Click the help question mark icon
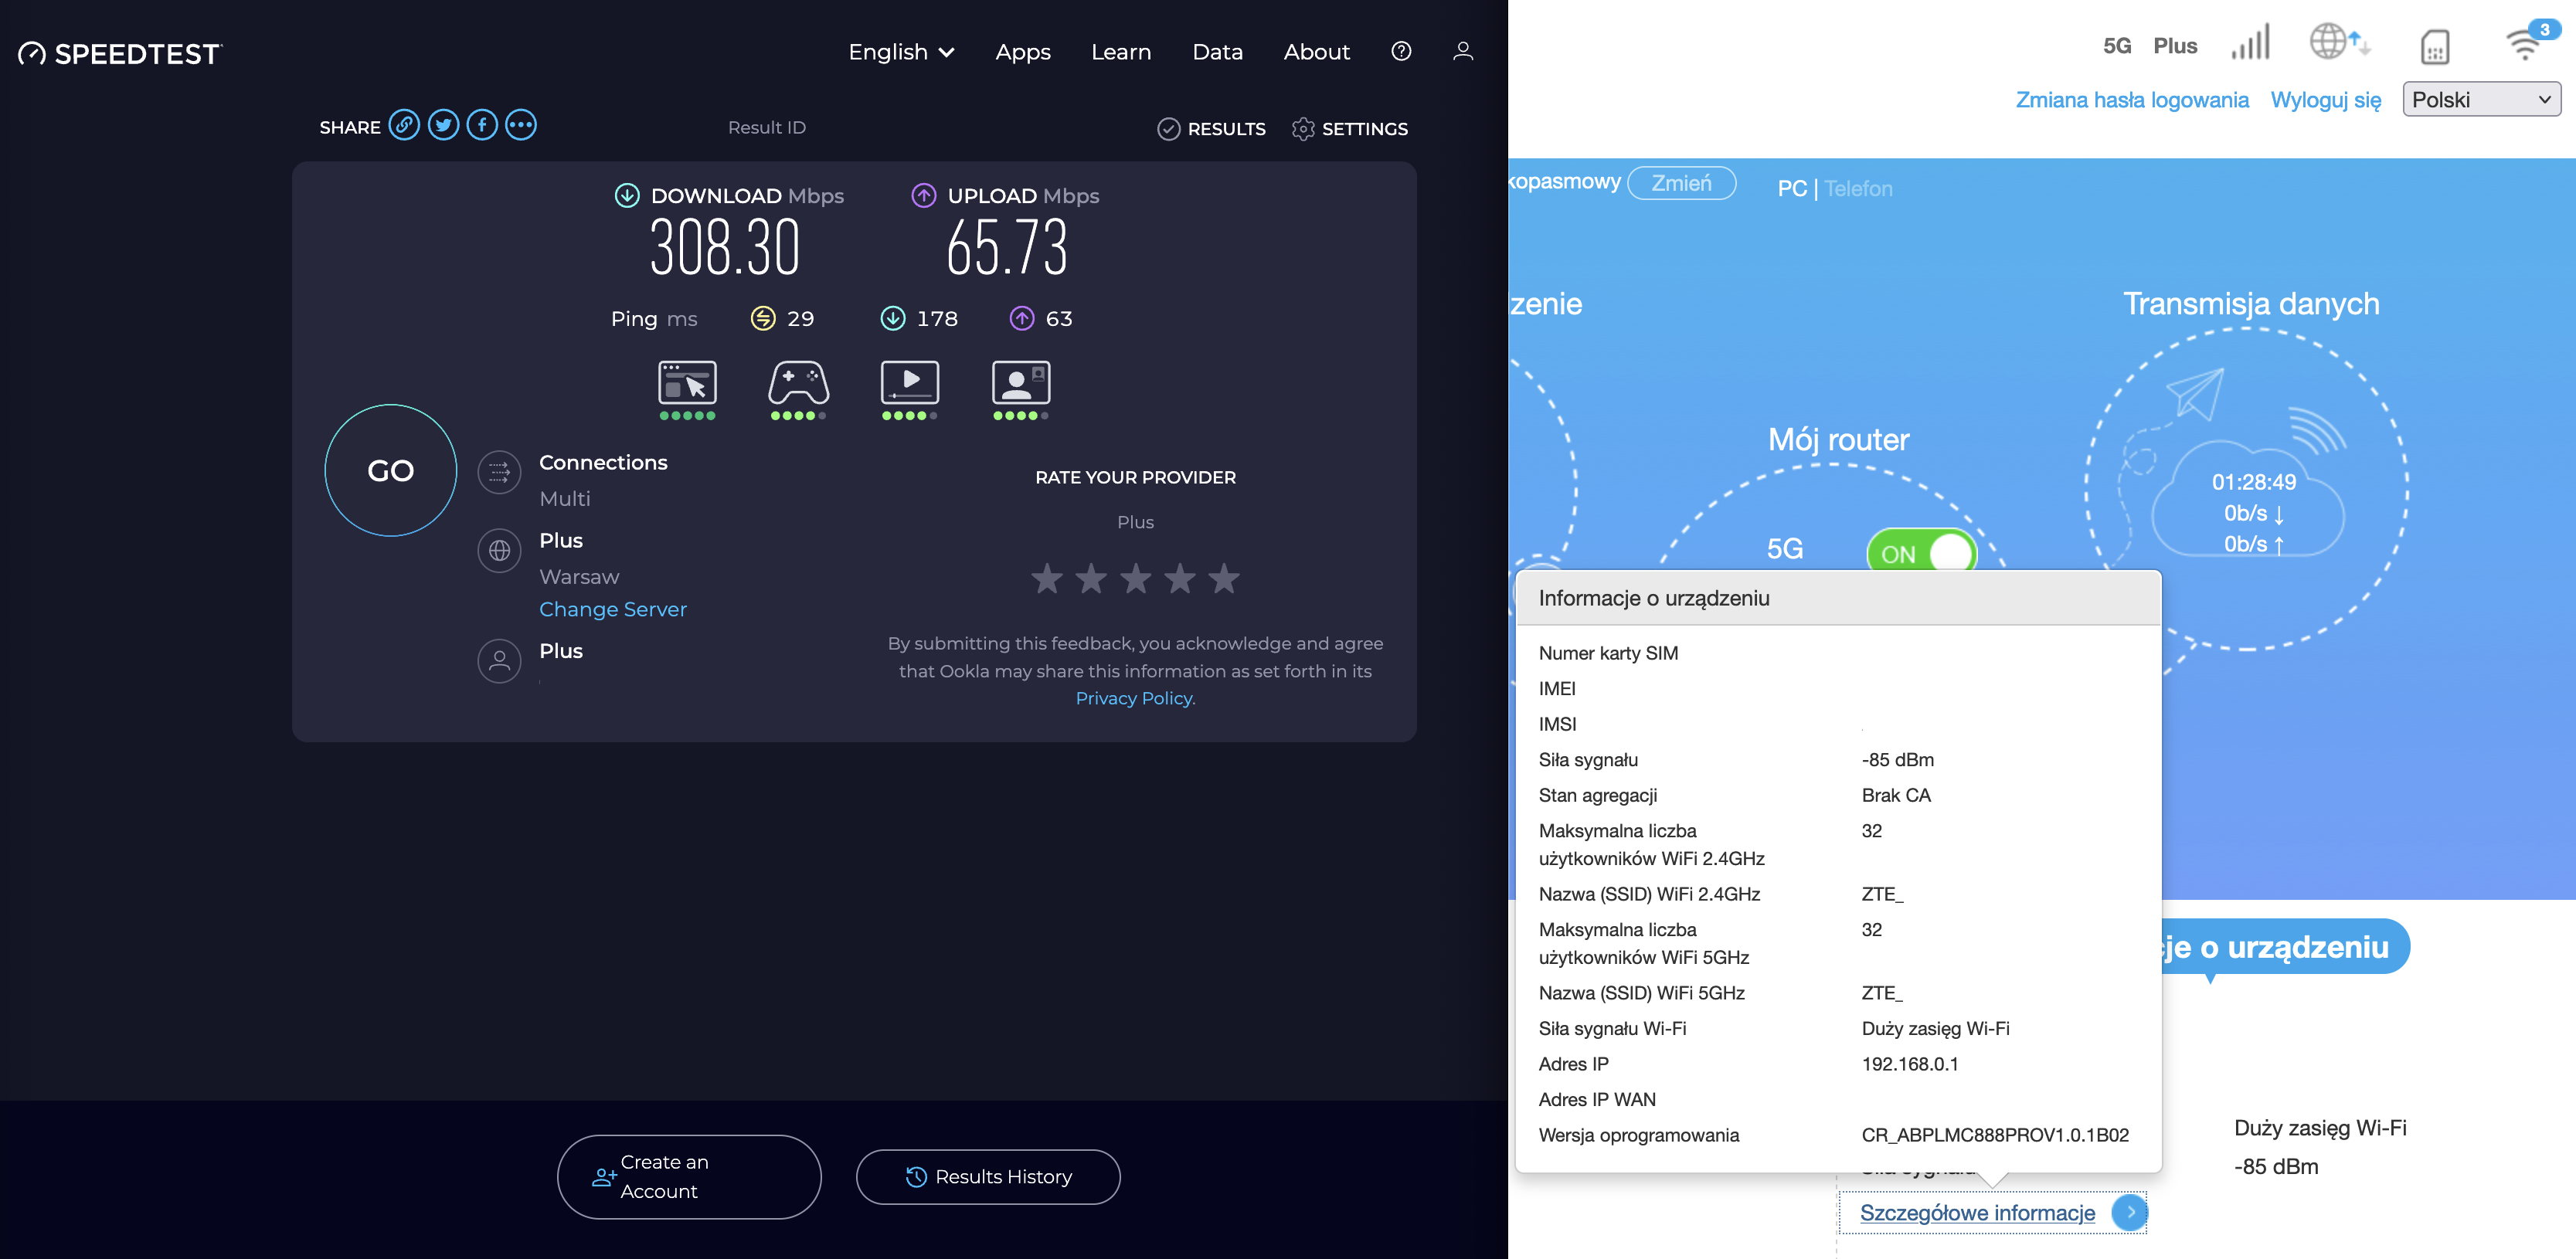Image resolution: width=2576 pixels, height=1259 pixels. (1401, 51)
